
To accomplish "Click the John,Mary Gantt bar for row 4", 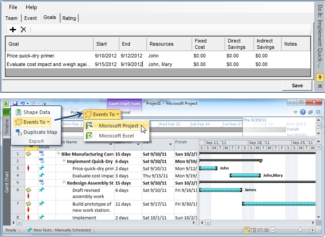I will point(245,175).
